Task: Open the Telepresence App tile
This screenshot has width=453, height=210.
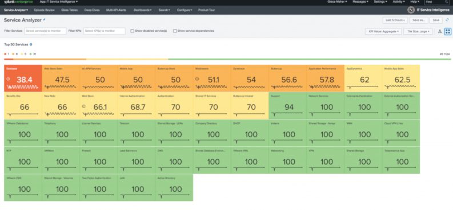Action: click(400, 160)
